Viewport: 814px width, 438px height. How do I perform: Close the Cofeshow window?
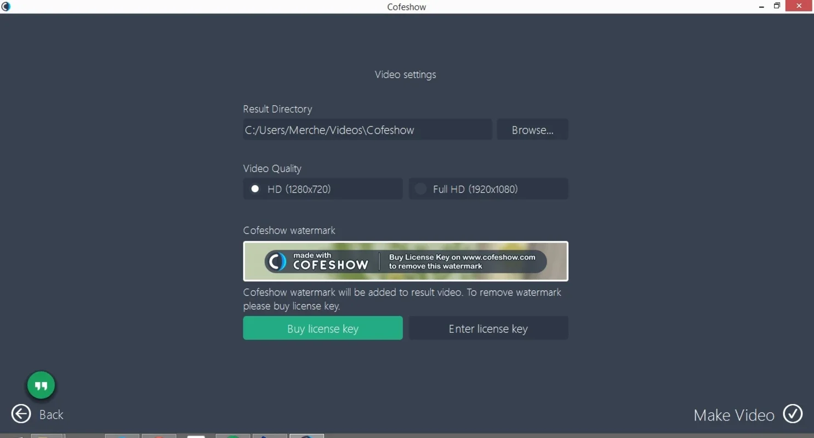tap(799, 6)
